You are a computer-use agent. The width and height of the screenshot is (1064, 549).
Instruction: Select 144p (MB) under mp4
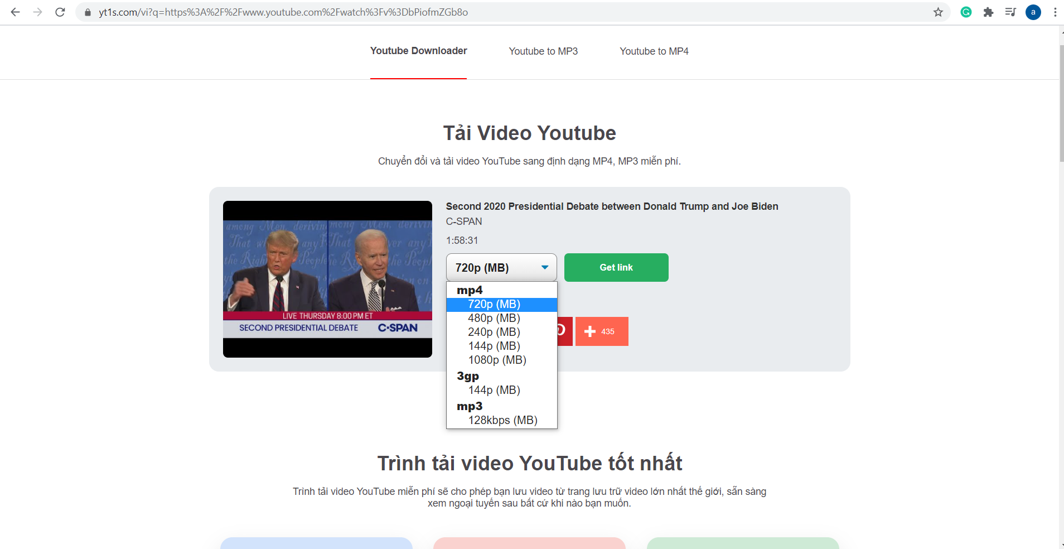pos(502,346)
